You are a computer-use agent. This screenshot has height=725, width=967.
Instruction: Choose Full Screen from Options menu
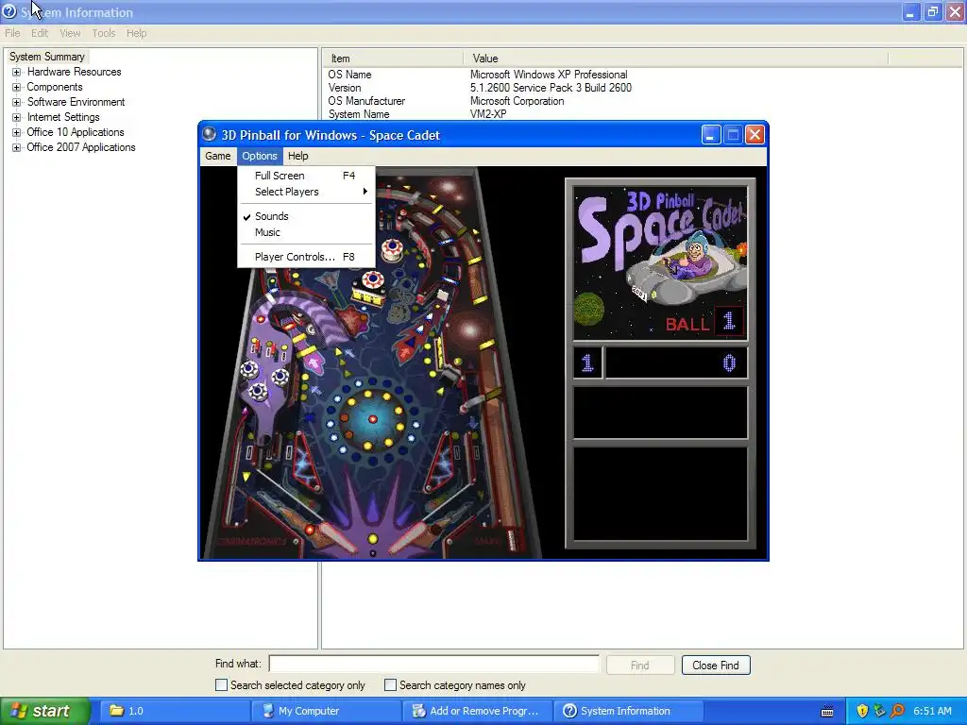(x=307, y=176)
